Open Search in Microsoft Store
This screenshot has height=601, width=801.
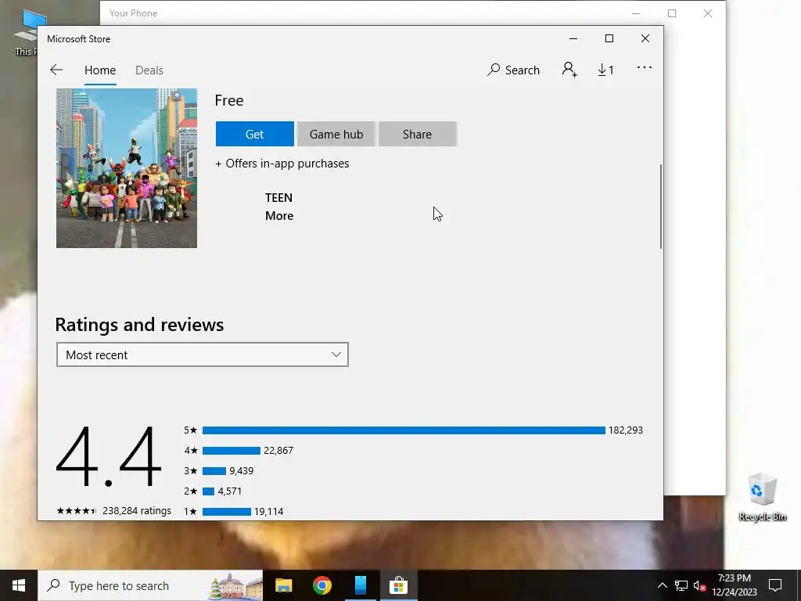coord(513,70)
